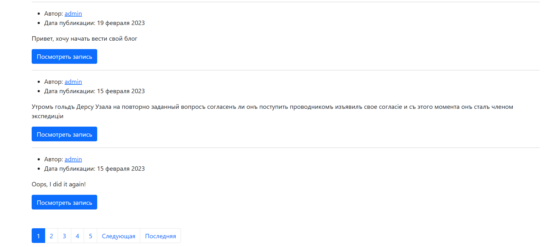Viewport: 545px width, 247px height.
Task: Click Посмотреть запись under Привет post
Action: [64, 57]
